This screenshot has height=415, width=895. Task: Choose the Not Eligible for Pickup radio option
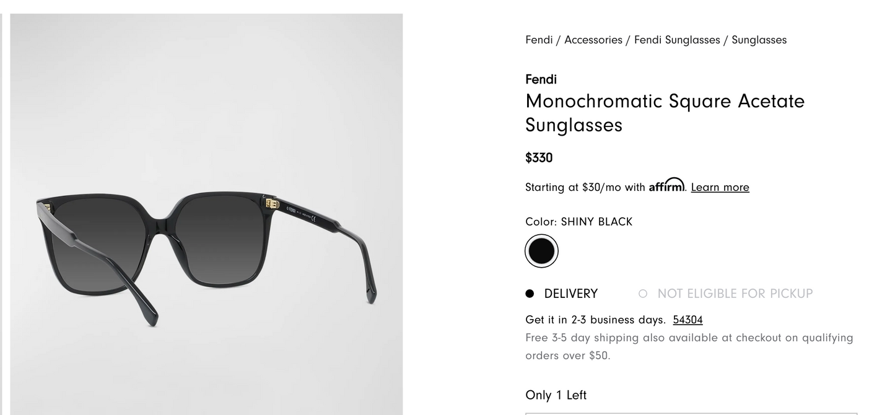(x=643, y=294)
